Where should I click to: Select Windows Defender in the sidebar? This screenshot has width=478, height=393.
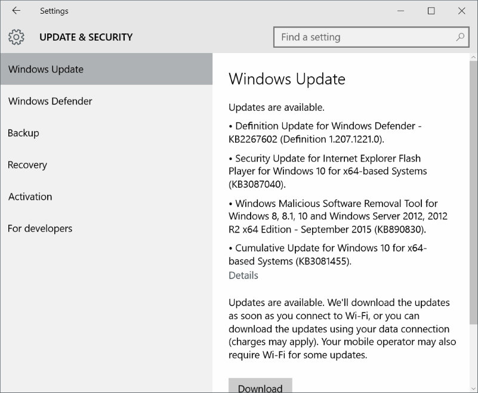pyautogui.click(x=50, y=101)
